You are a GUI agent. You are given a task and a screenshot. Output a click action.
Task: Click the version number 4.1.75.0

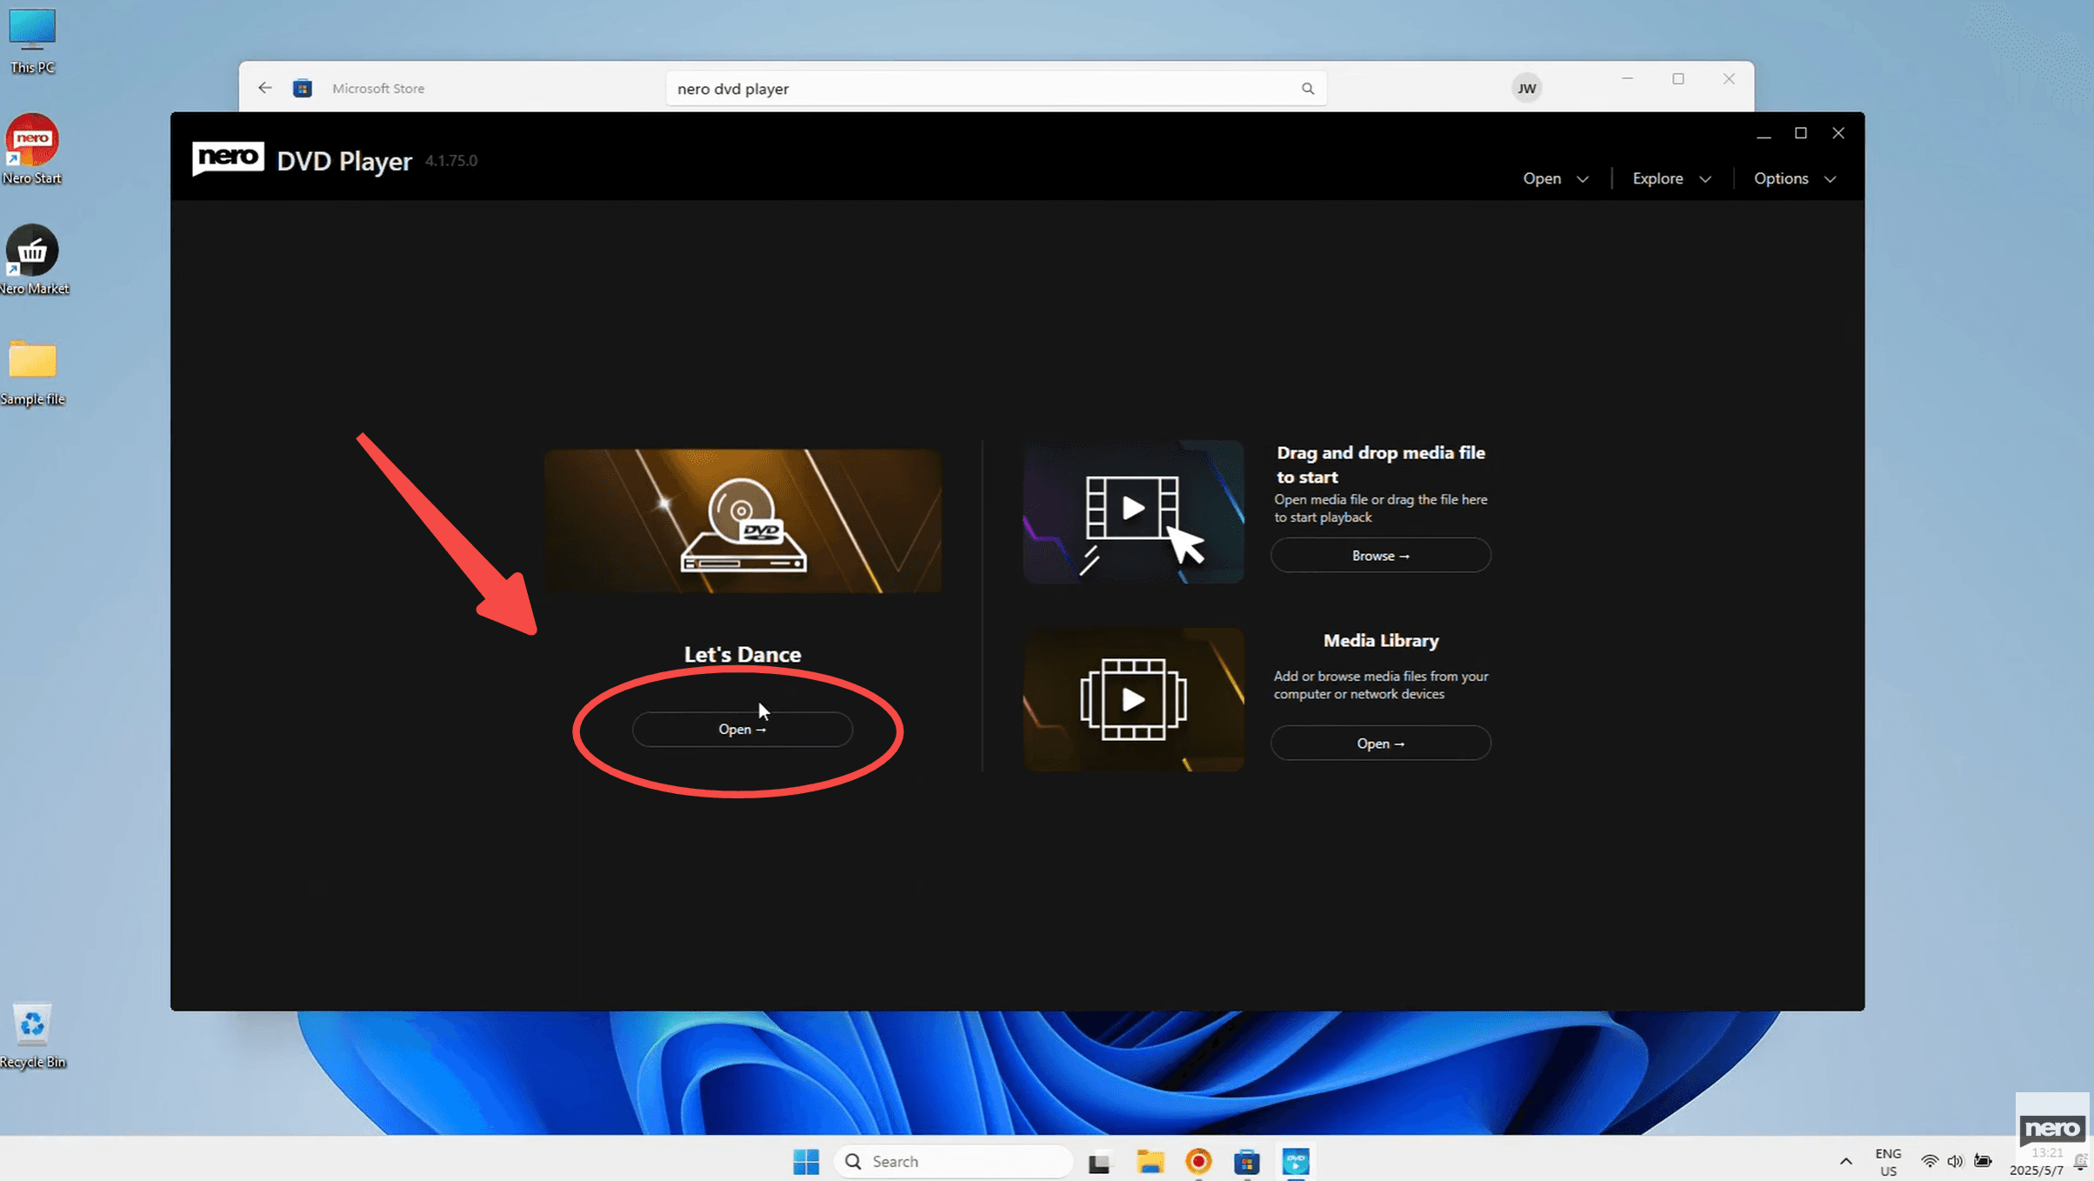pyautogui.click(x=450, y=161)
